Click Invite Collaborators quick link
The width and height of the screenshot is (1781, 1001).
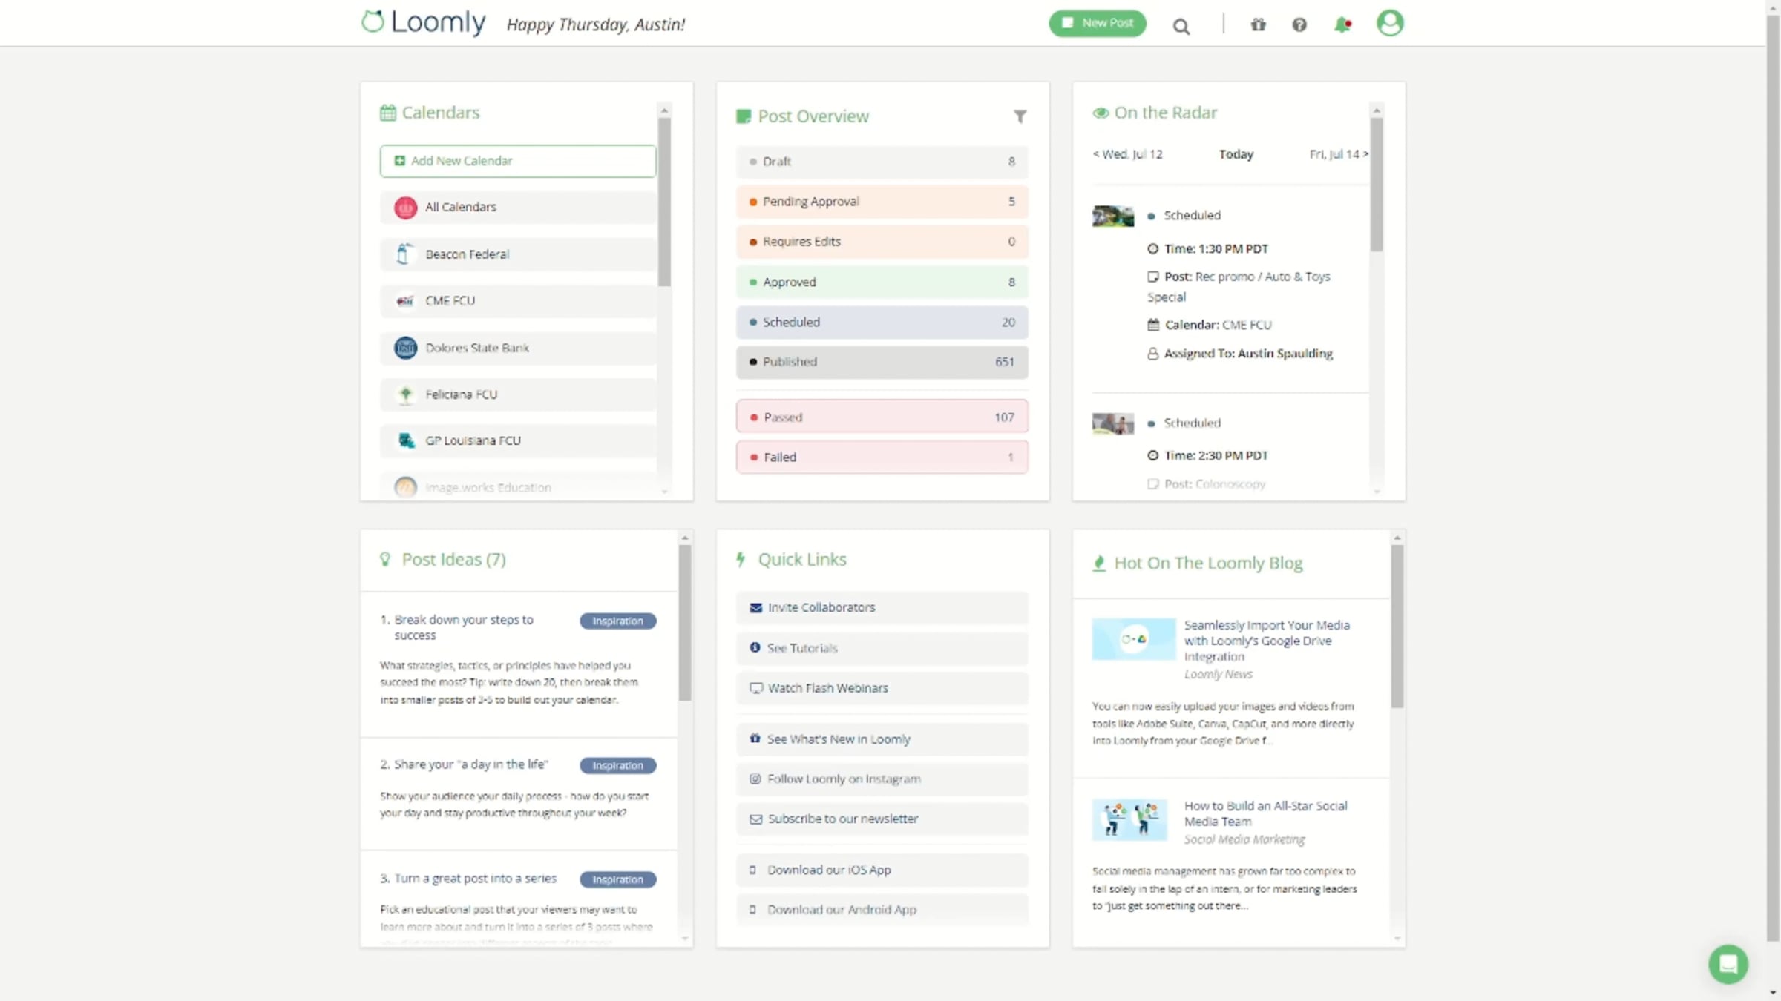882,607
